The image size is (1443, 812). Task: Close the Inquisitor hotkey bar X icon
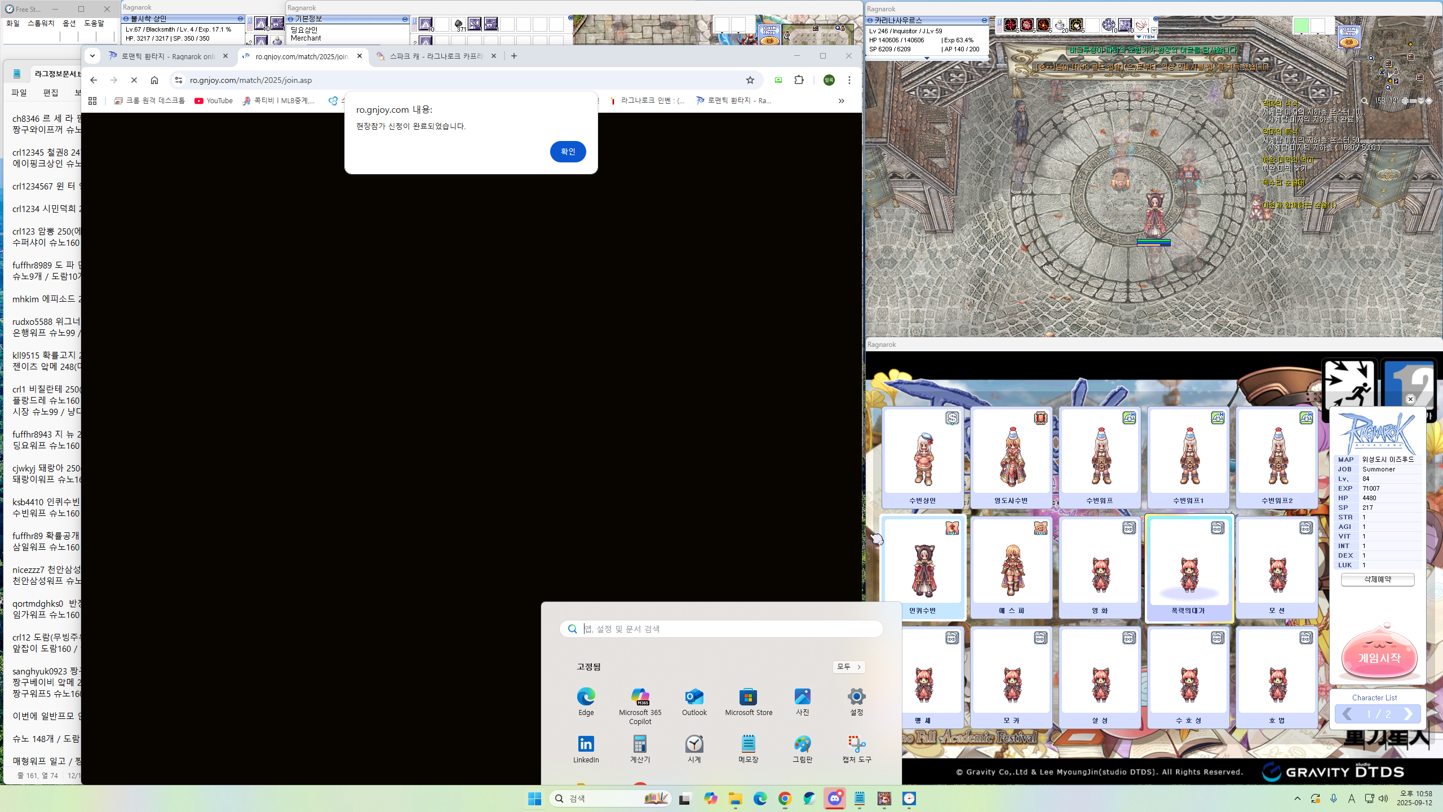click(x=1155, y=19)
